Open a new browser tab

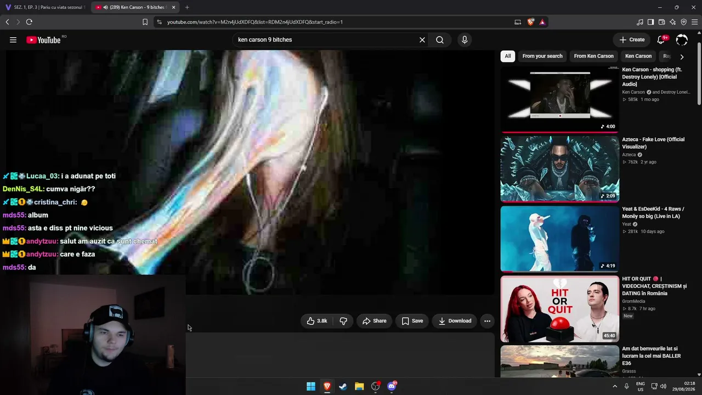[x=187, y=7]
